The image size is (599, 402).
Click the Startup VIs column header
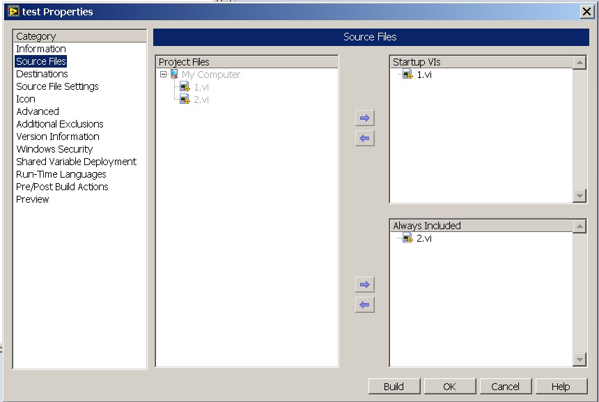tap(481, 62)
